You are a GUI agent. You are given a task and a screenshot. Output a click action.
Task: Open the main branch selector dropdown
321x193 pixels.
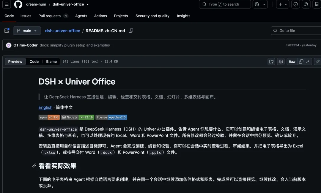point(27,31)
